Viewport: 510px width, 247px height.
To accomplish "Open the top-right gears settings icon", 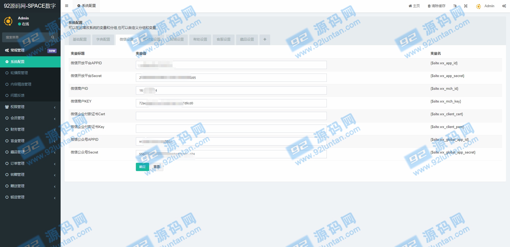I will point(504,6).
